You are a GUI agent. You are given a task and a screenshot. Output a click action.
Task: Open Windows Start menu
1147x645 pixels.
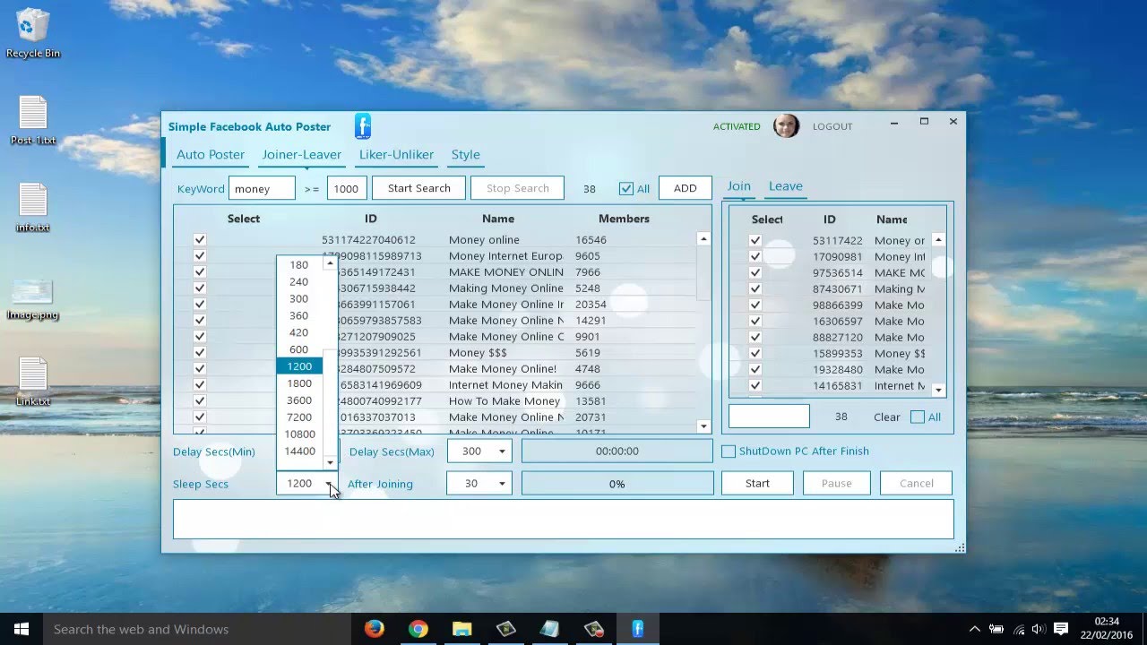click(22, 629)
